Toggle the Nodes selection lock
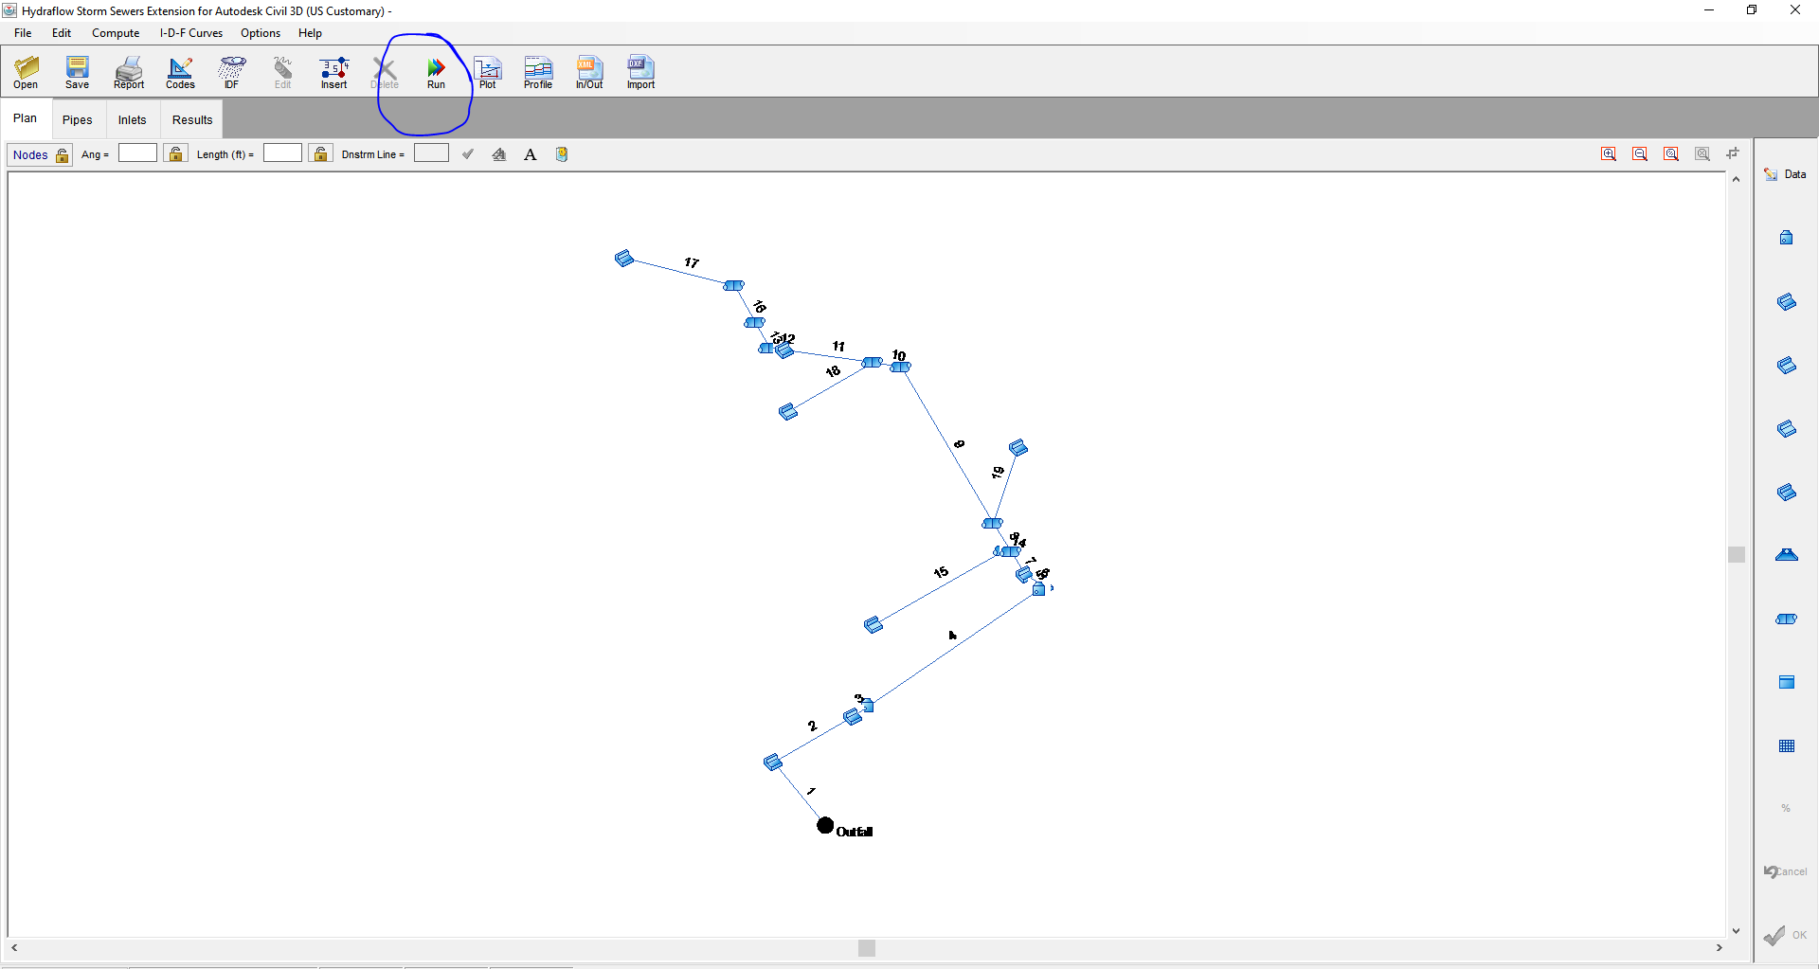This screenshot has height=969, width=1819. pyautogui.click(x=62, y=153)
